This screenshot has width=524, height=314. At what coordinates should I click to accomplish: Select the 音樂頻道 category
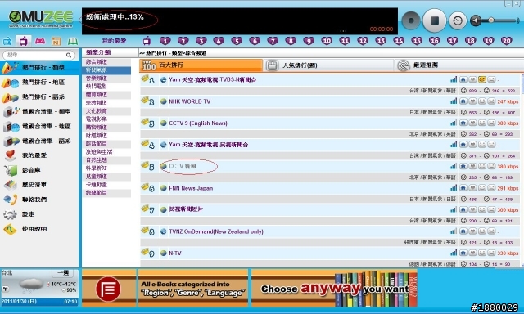pos(106,78)
